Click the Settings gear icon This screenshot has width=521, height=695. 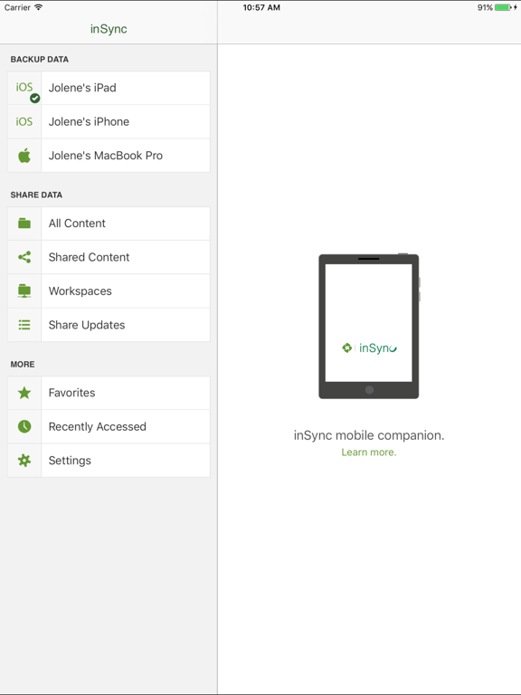click(x=24, y=460)
